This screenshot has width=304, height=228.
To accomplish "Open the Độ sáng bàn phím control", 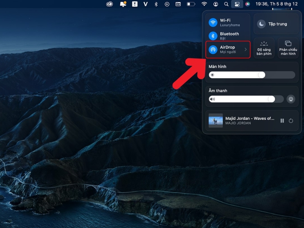I will click(x=264, y=48).
